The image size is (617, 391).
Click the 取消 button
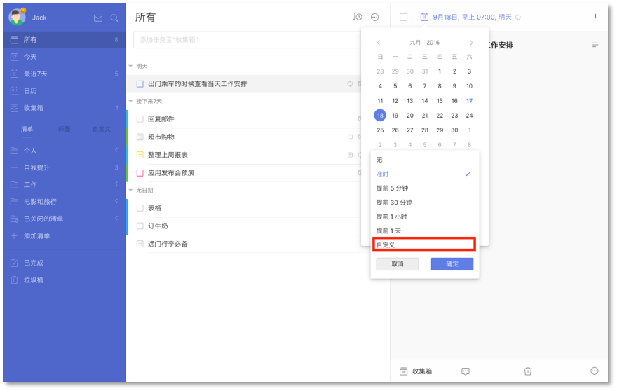[397, 264]
